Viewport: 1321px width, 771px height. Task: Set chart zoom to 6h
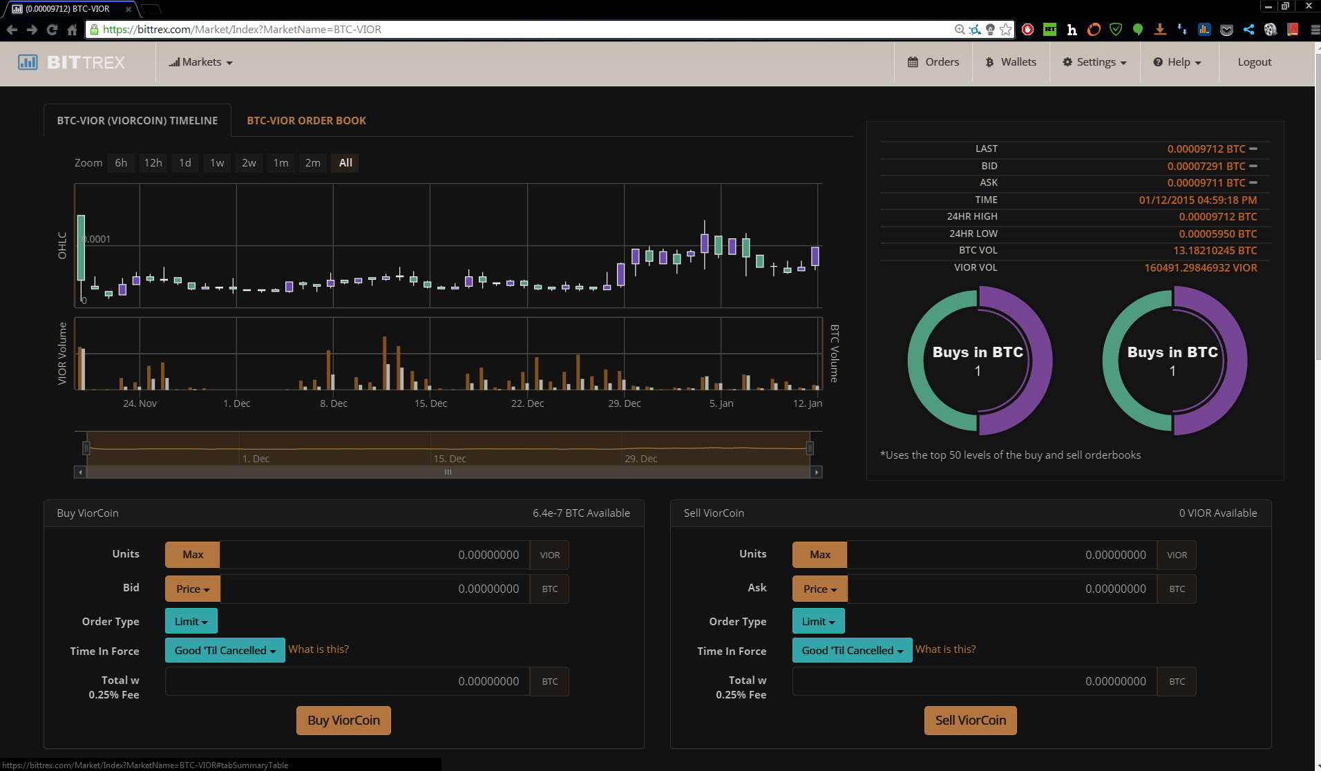[x=121, y=163]
